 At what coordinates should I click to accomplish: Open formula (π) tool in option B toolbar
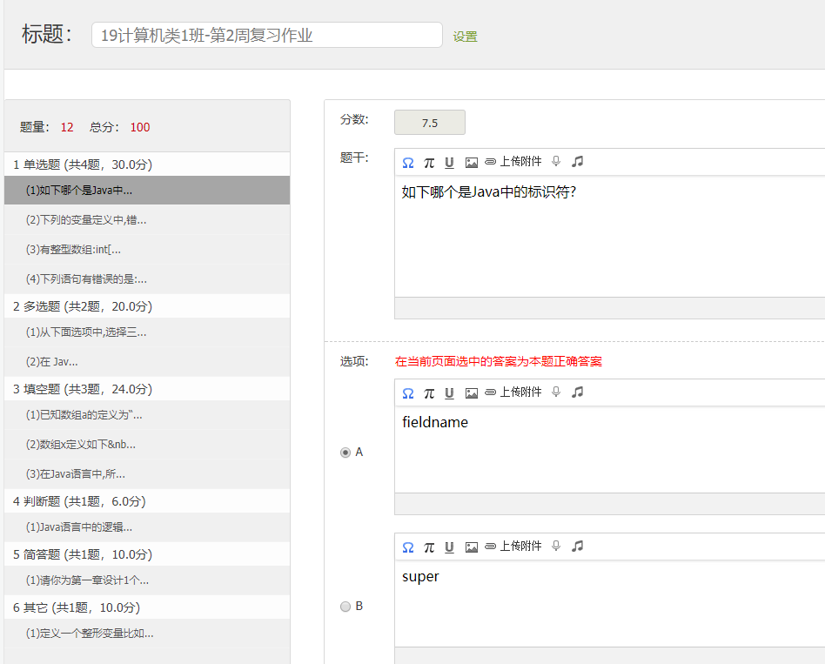429,547
